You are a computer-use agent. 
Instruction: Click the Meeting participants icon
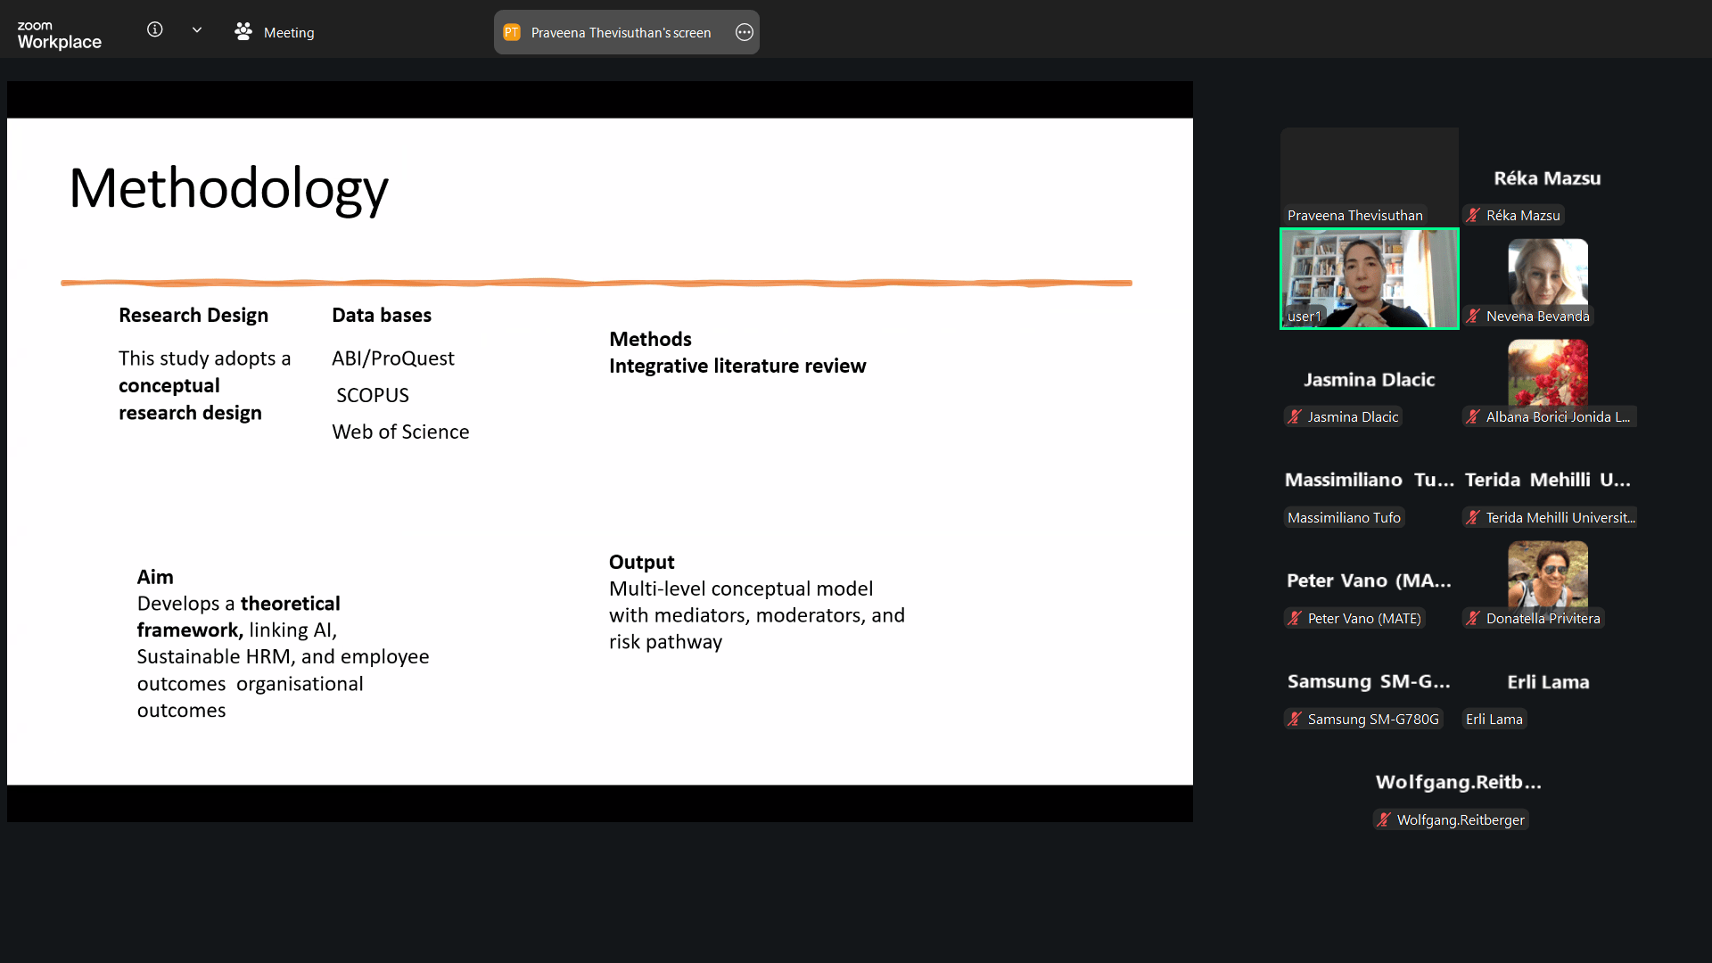pyautogui.click(x=243, y=32)
